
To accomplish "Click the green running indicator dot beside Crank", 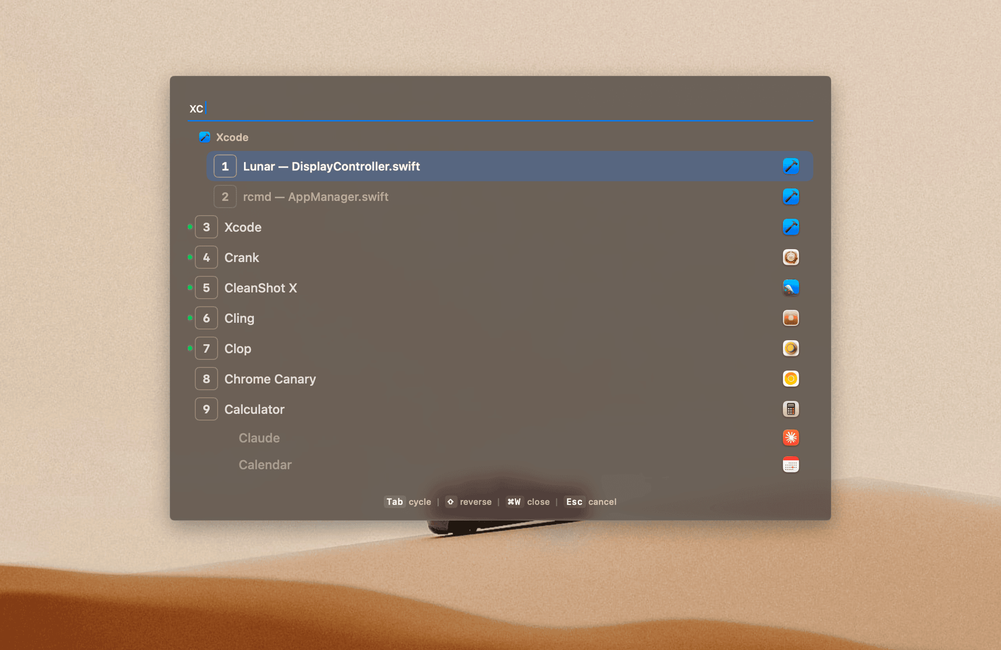I will pyautogui.click(x=190, y=257).
